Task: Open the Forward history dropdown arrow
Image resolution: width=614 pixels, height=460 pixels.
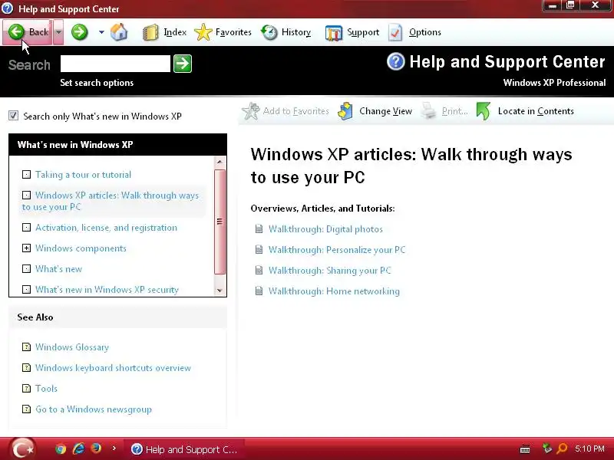Action: coord(101,32)
